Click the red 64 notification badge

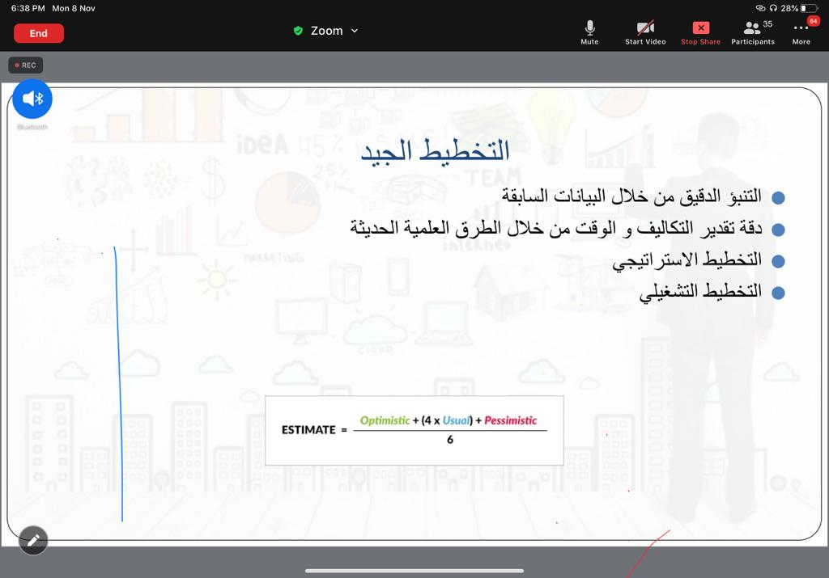tap(814, 21)
